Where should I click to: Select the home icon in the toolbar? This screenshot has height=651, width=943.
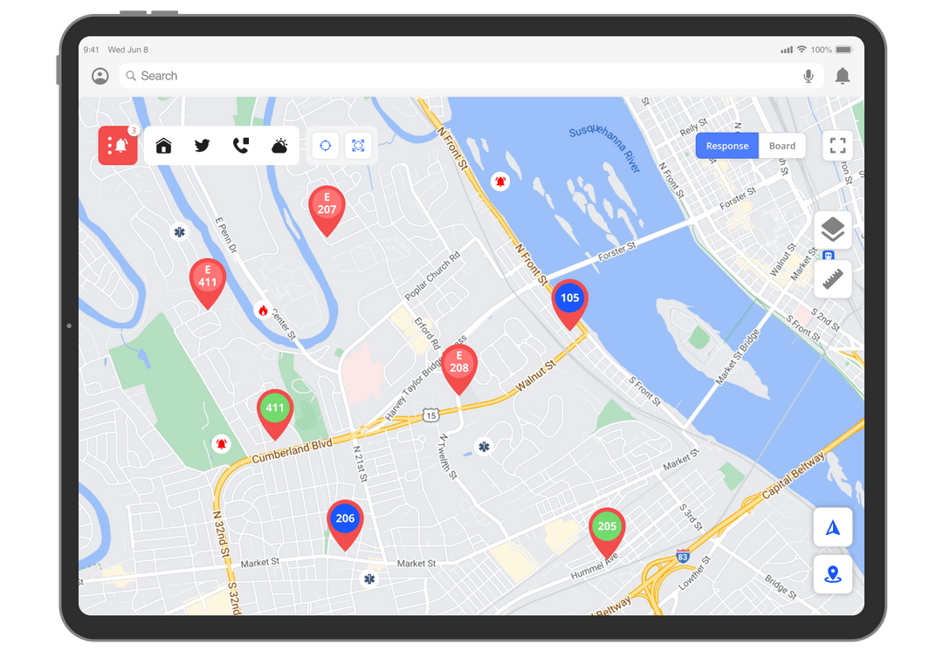pyautogui.click(x=163, y=145)
